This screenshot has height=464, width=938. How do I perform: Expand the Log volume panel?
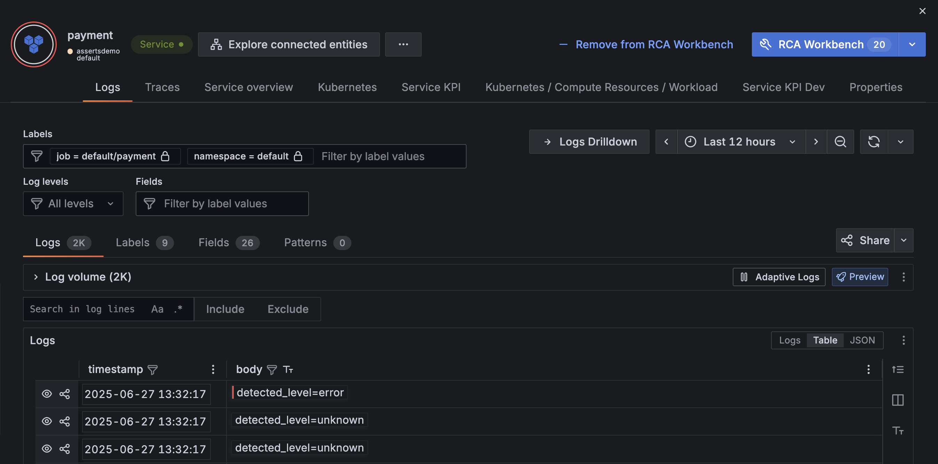36,277
